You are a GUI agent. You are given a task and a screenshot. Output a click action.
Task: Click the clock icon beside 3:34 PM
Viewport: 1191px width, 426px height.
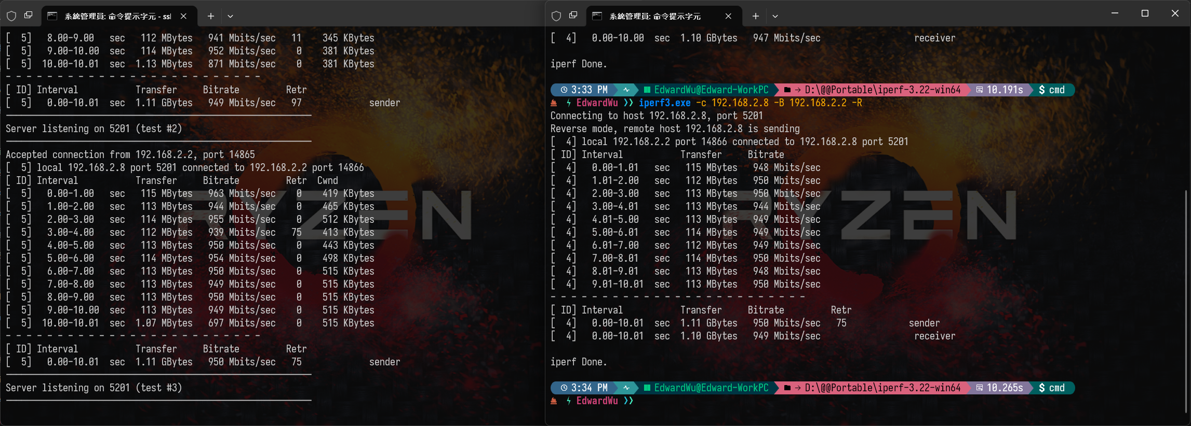tap(564, 388)
